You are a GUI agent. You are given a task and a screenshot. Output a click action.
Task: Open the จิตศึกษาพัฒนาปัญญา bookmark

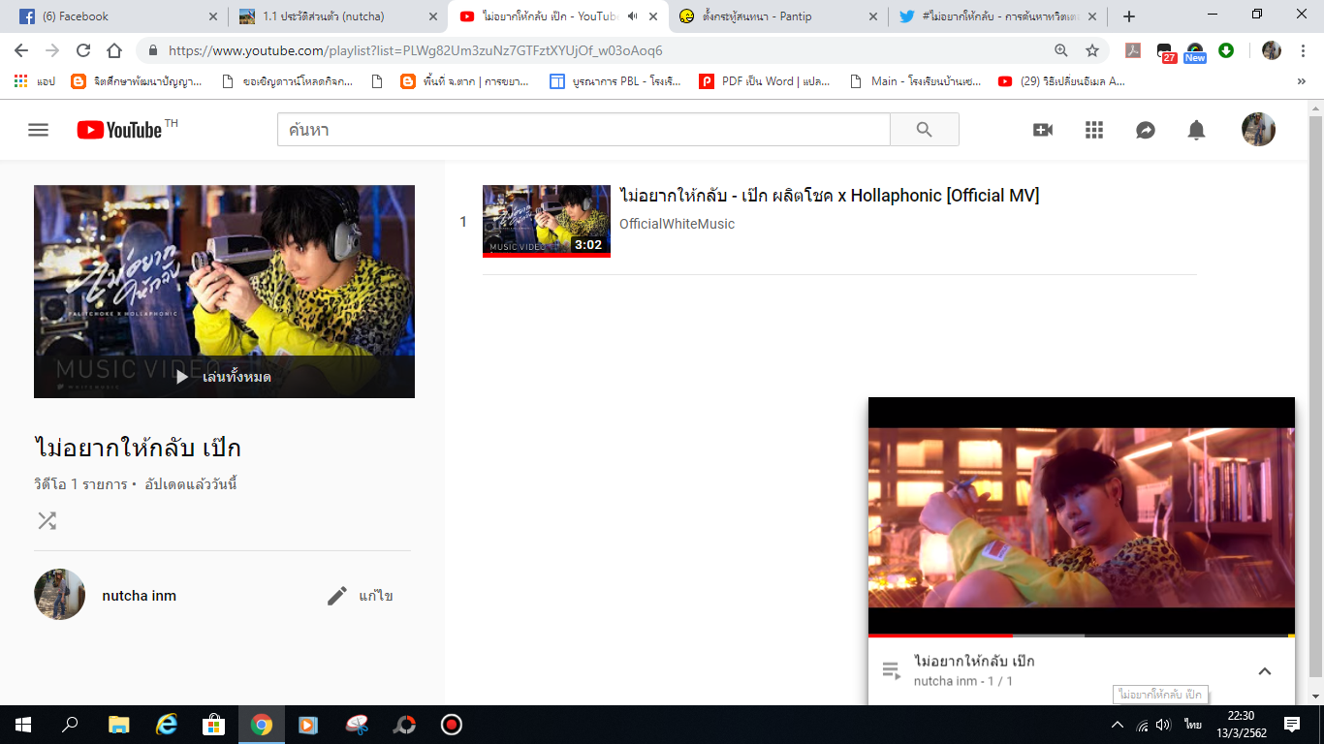point(137,81)
